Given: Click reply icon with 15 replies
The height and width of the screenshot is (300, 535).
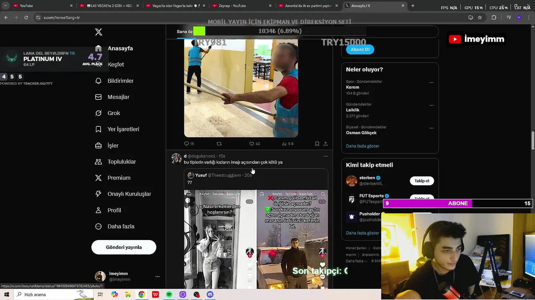Looking at the screenshot, I should pos(187,144).
